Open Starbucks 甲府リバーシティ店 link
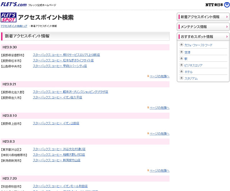 click(x=60, y=66)
